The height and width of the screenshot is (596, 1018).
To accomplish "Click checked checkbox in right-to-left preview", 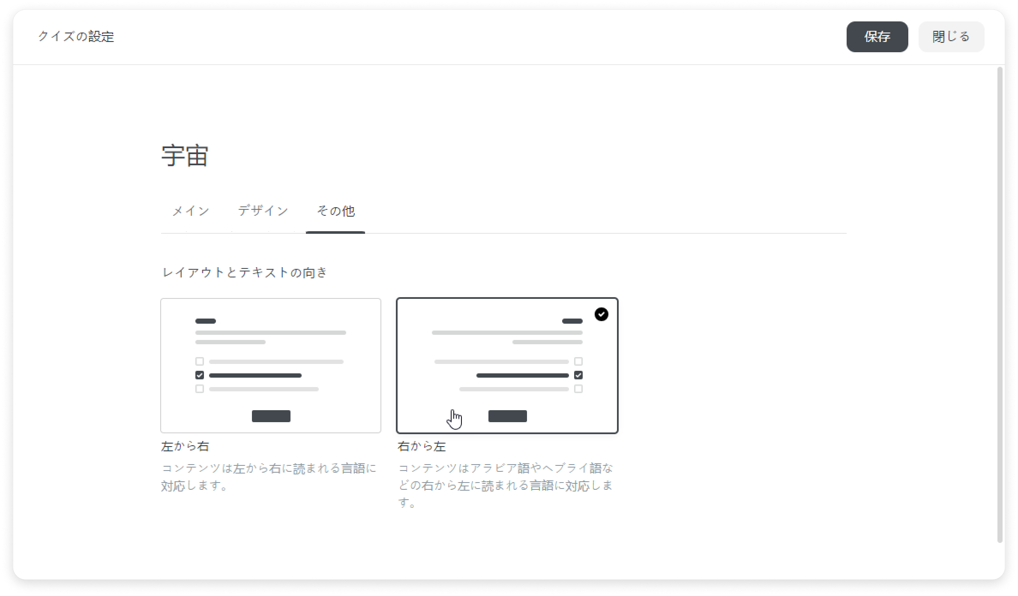I will (578, 375).
